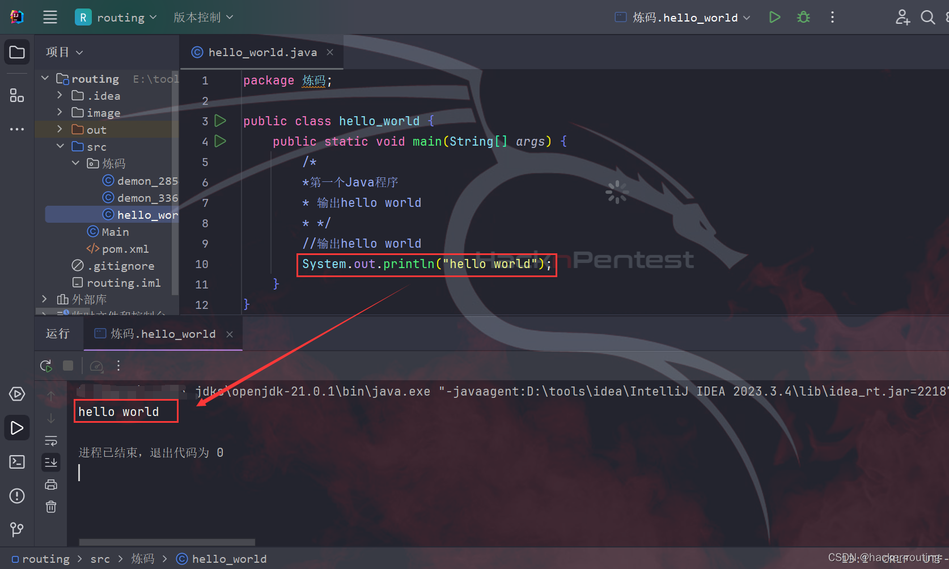Click hello_world in the breadcrumb bar
949x569 pixels.
pos(228,559)
